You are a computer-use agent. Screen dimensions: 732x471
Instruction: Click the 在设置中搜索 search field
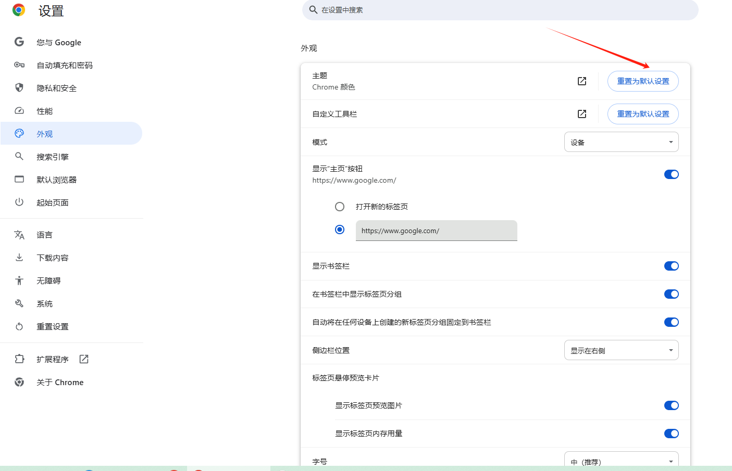click(x=500, y=10)
